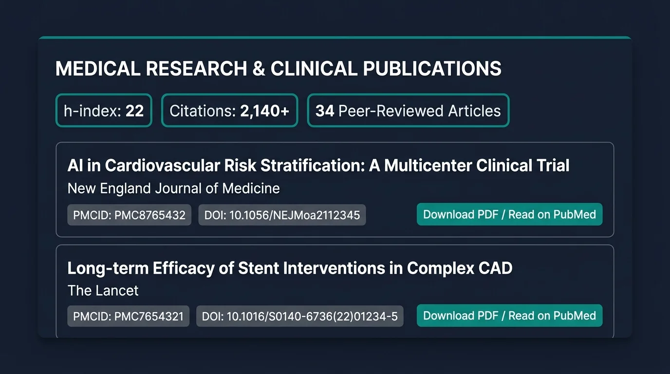The image size is (670, 374).
Task: Select the 34 Peer-Reviewed Articles badge
Action: pos(408,111)
